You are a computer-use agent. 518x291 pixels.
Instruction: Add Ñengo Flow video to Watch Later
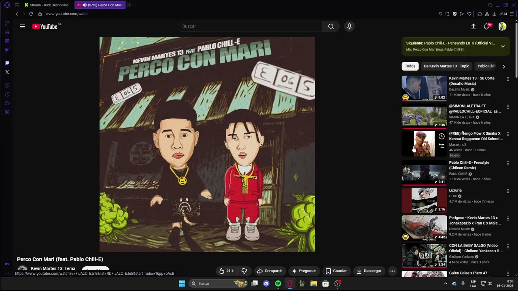(442, 137)
